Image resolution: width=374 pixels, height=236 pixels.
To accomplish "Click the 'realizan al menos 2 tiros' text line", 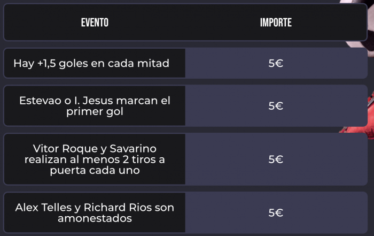I will [x=95, y=159].
